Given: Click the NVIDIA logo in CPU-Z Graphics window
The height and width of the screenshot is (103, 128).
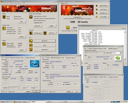Looking at the screenshot, I should tap(118, 59).
